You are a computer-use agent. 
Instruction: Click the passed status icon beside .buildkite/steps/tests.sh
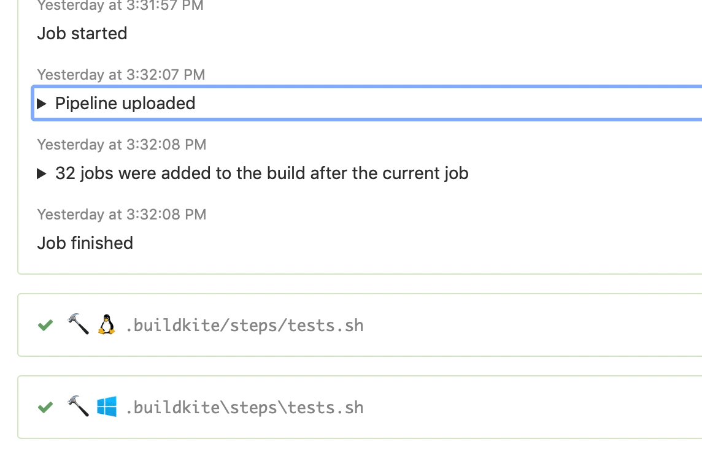point(45,325)
